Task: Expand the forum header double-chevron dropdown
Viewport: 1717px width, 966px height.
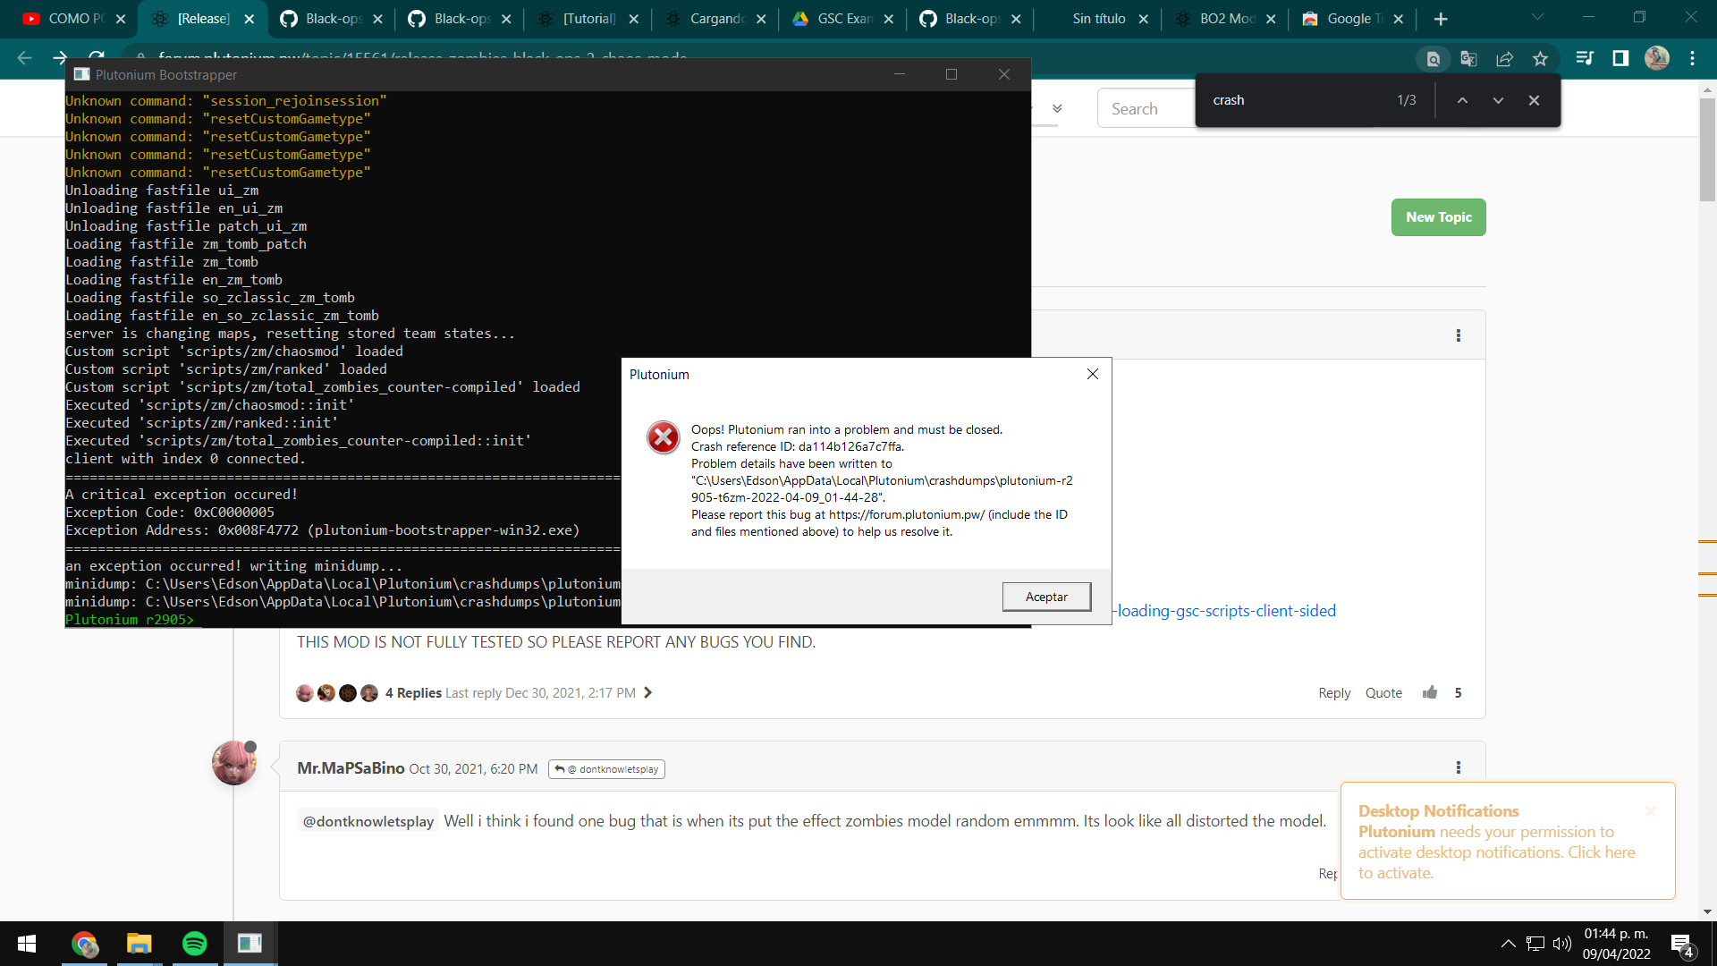Action: (1057, 108)
